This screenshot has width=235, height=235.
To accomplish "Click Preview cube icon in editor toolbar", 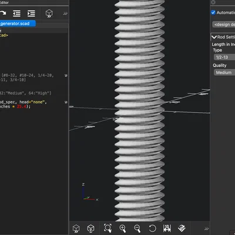I will click(x=49, y=14).
